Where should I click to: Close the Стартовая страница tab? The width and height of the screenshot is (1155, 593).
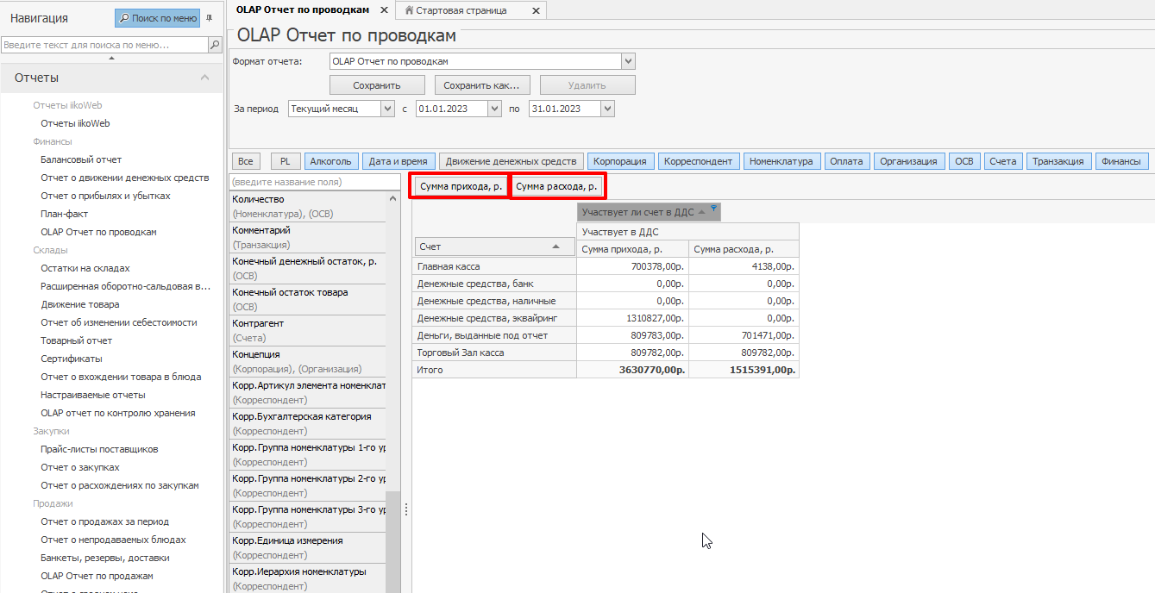536,10
